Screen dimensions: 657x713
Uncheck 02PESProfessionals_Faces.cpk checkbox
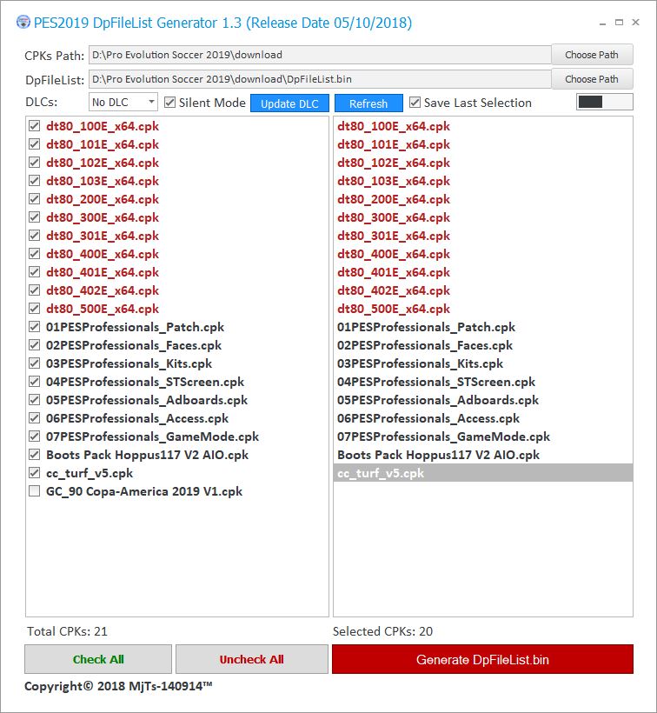(x=34, y=344)
